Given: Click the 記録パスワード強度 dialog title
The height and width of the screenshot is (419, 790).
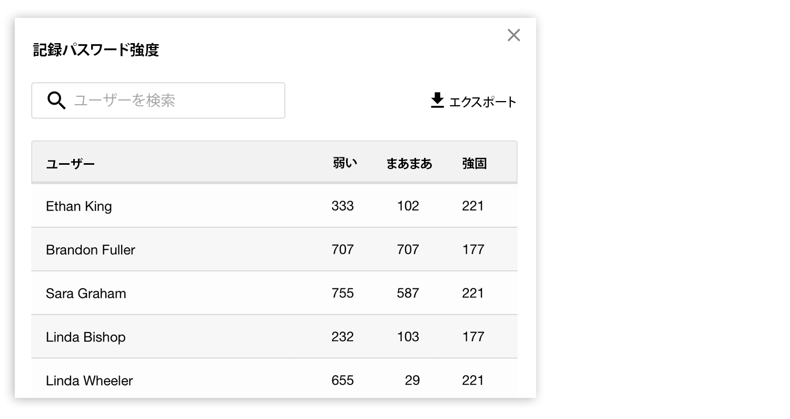Looking at the screenshot, I should pyautogui.click(x=96, y=50).
